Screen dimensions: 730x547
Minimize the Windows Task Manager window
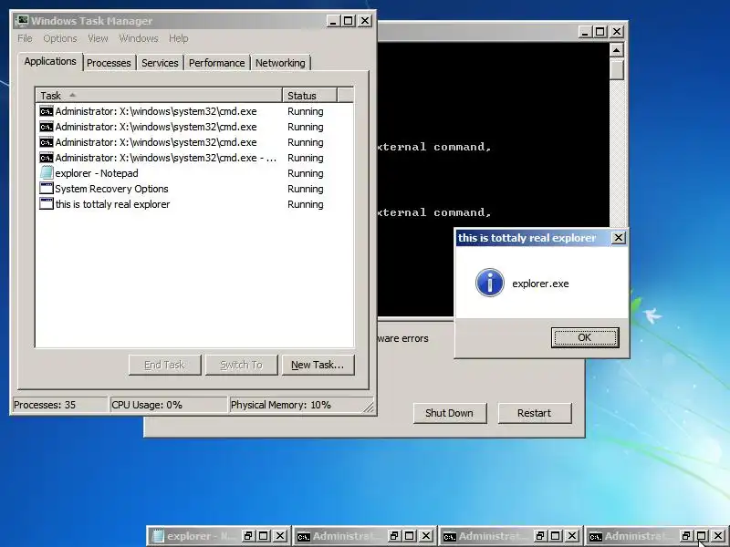pos(333,21)
